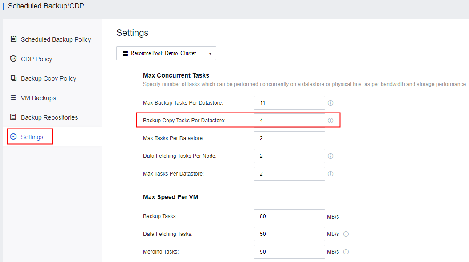The image size is (469, 262).
Task: Click the Scheduled Backup Policy sidebar icon
Action: 13,39
